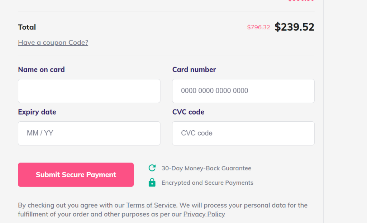Viewport: 367px width, 223px height.
Task: Open the Privacy Policy link
Action: coord(204,214)
